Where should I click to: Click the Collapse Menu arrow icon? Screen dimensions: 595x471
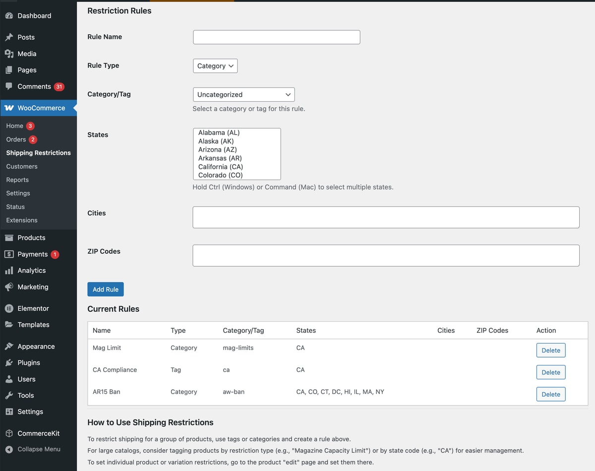pos(9,449)
